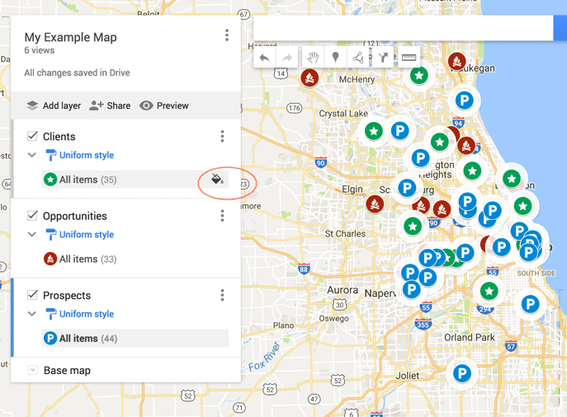Click the 6 views text
This screenshot has height=417, width=567.
40,50
